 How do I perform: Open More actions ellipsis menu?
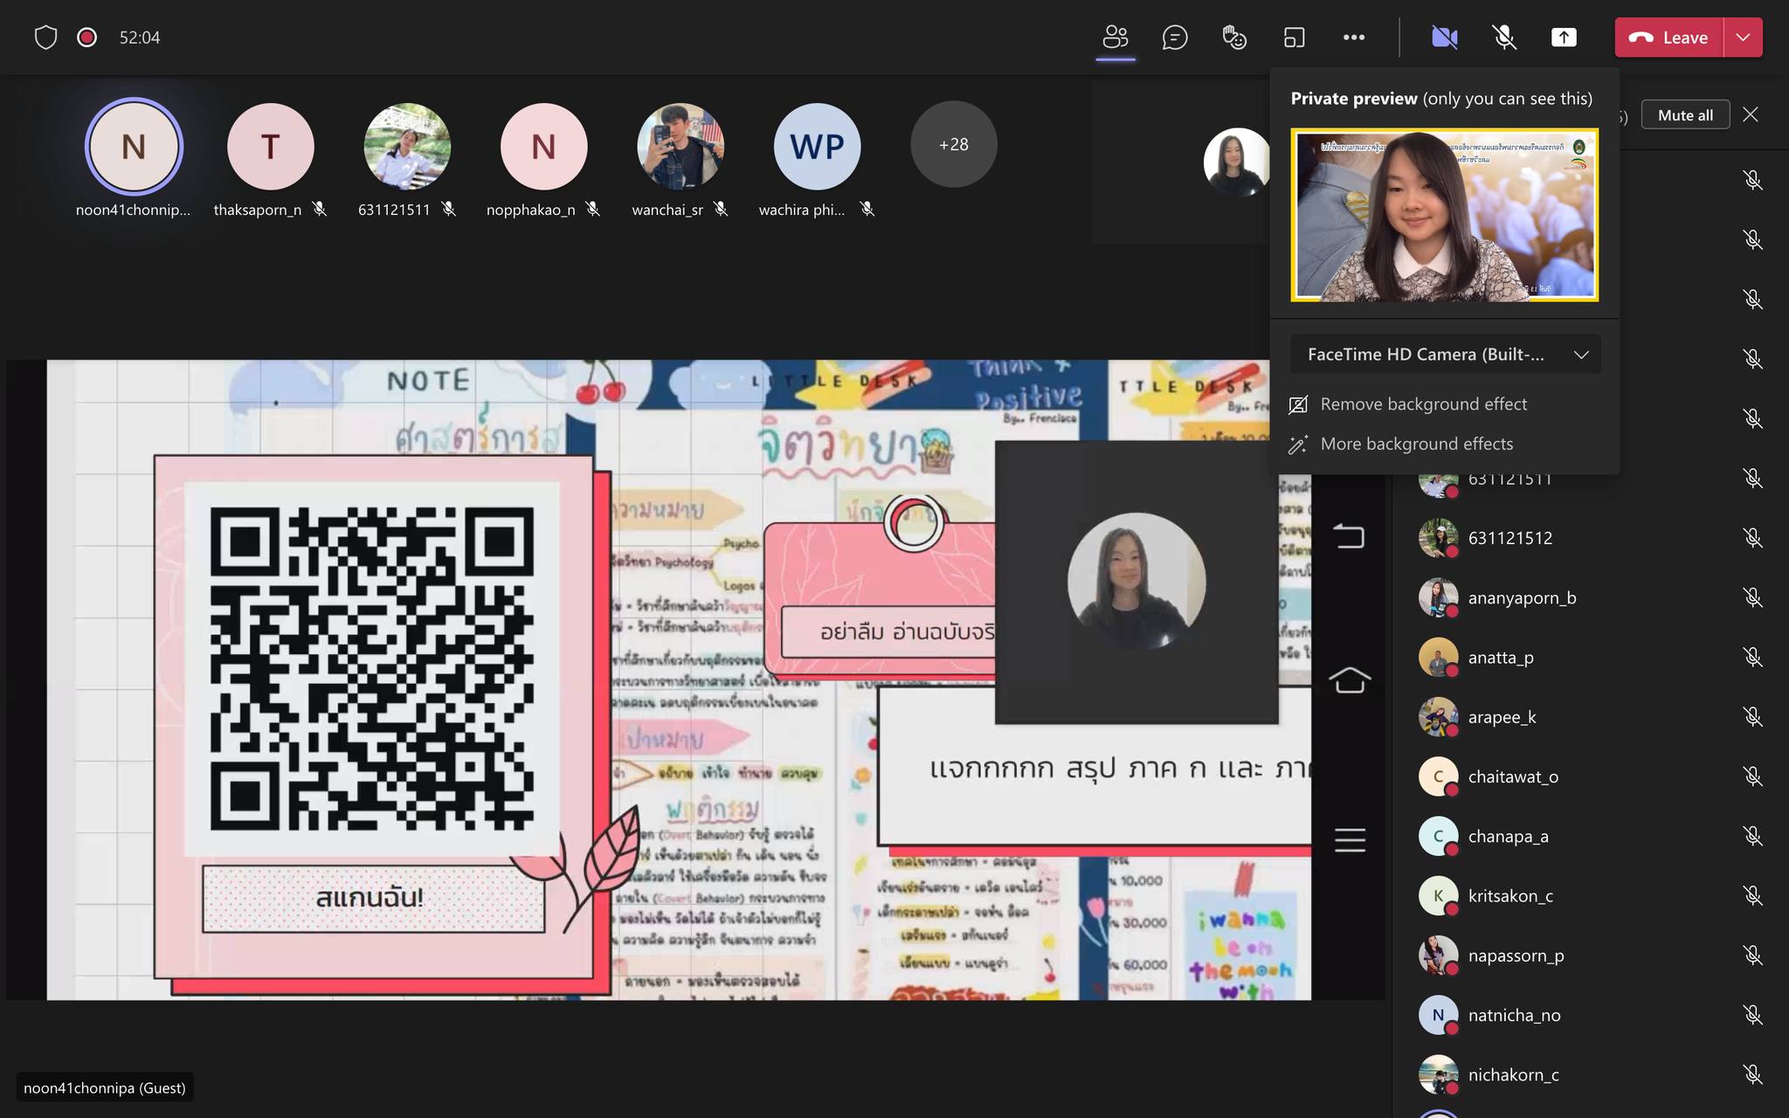(x=1354, y=38)
